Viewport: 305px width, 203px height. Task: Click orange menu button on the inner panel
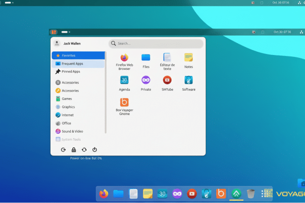coord(54,32)
